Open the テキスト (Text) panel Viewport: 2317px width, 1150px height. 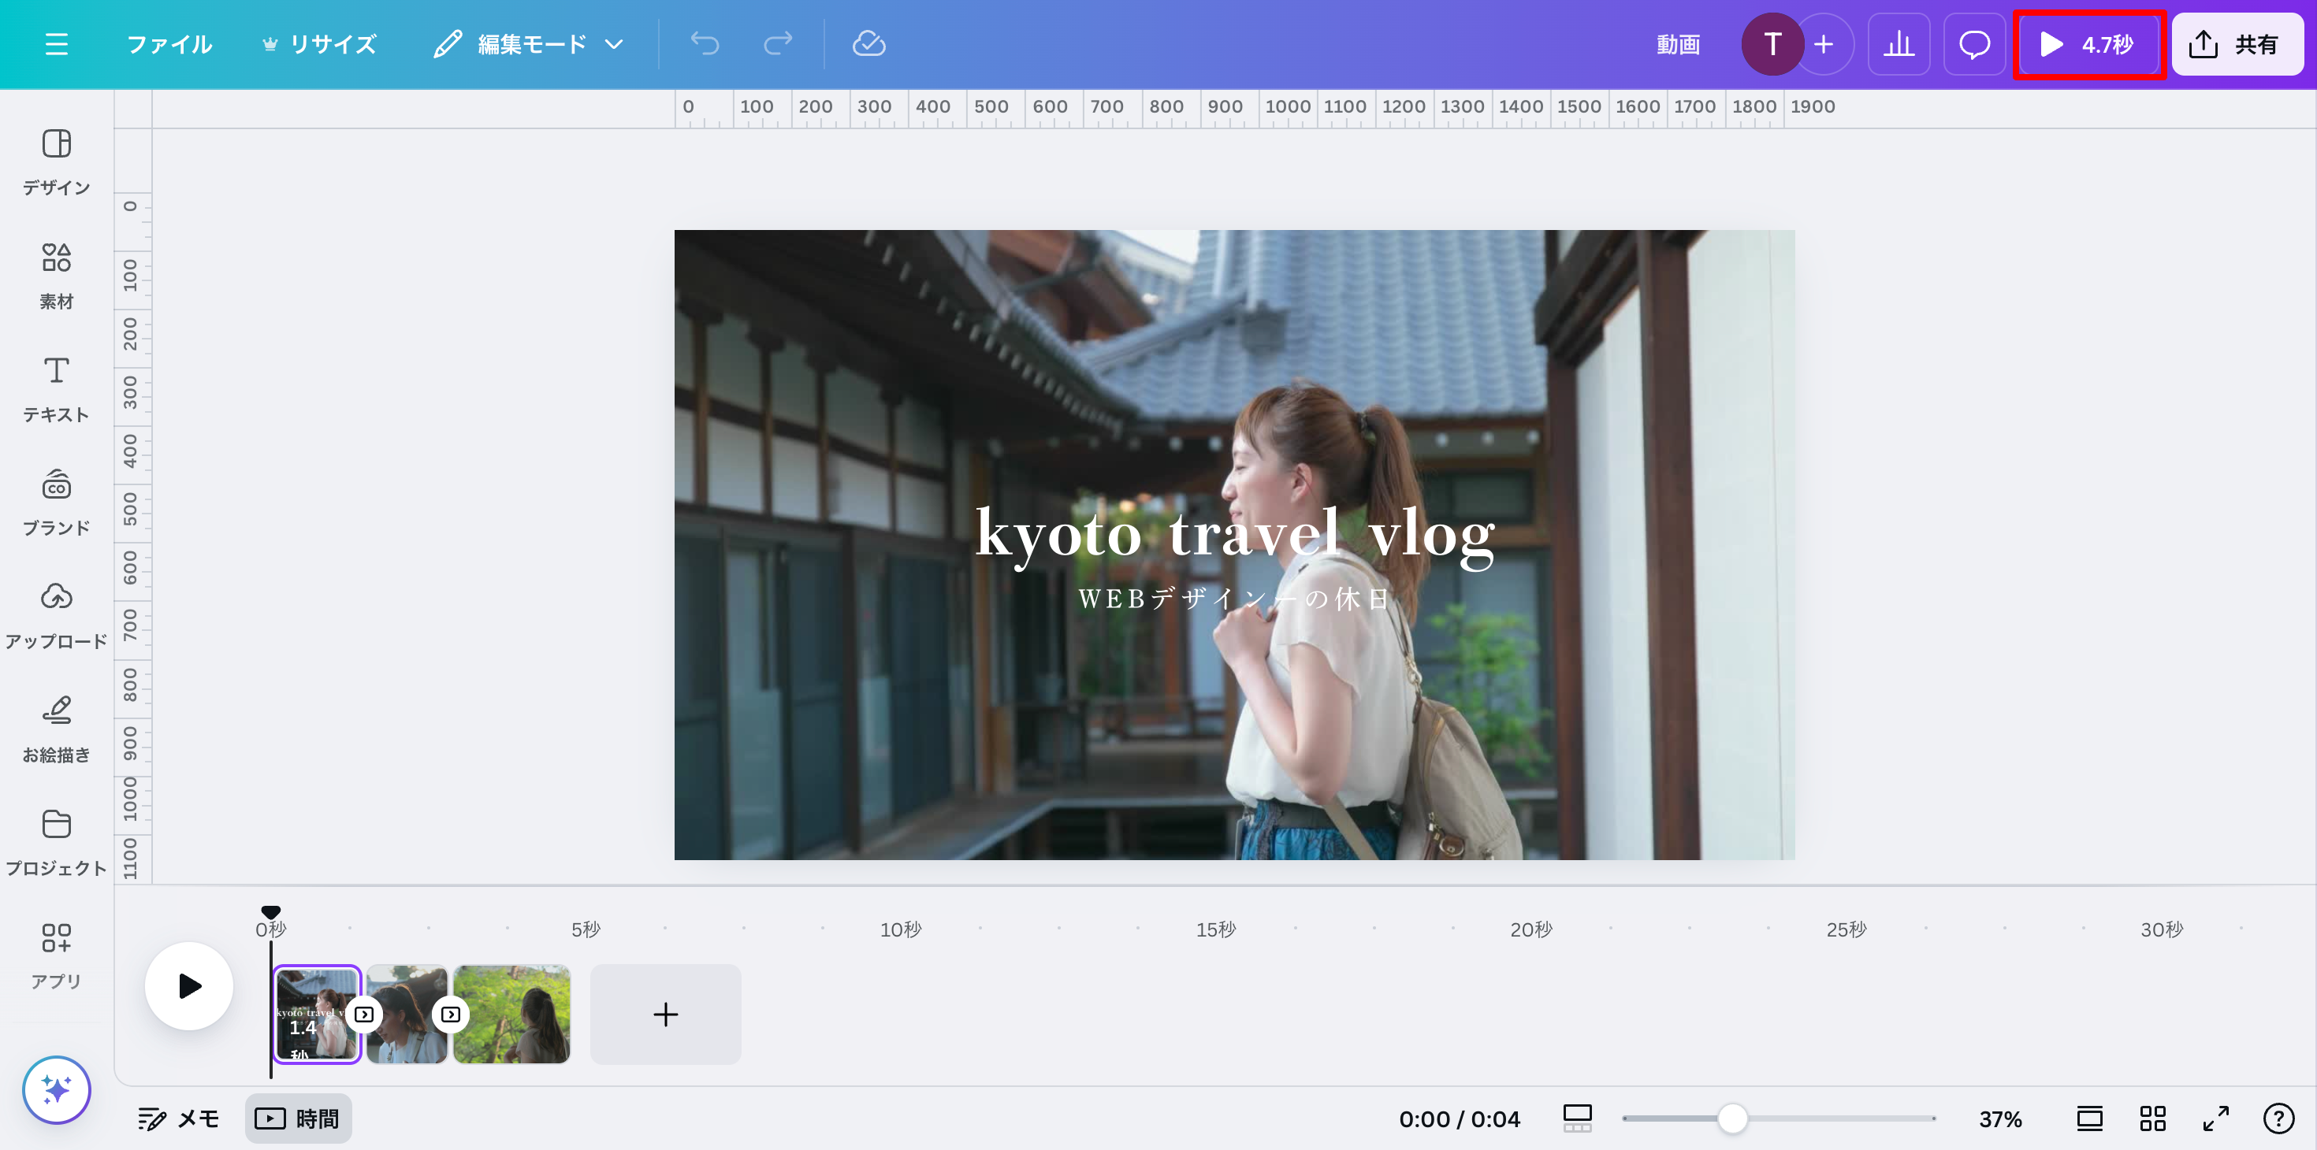pyautogui.click(x=56, y=387)
